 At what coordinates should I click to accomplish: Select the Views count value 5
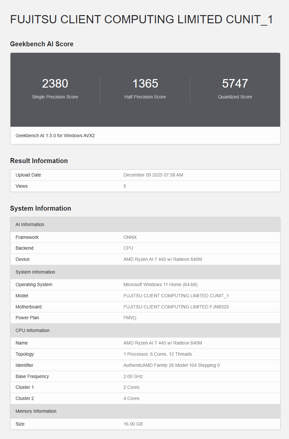[x=124, y=186]
